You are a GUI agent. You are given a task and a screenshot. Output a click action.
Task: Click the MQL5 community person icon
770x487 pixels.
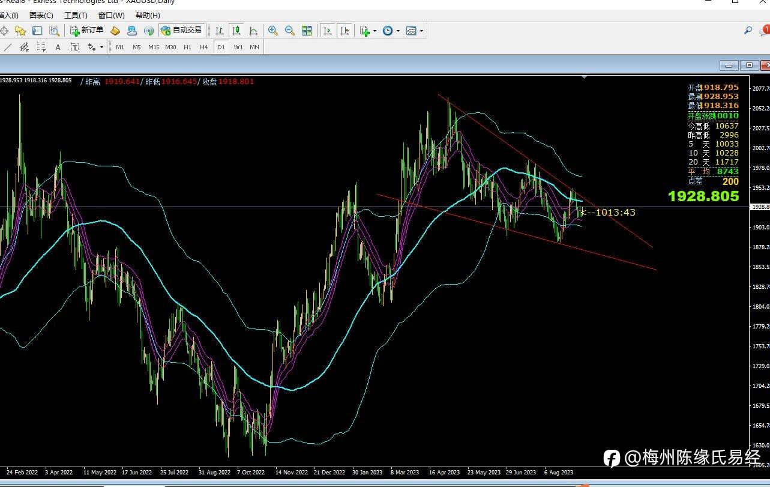tap(132, 31)
